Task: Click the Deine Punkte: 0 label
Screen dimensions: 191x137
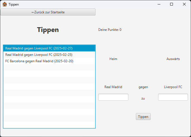Action: pos(110,30)
